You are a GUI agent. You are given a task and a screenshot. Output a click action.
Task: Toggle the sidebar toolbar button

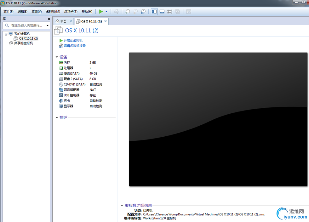(x=154, y=11)
